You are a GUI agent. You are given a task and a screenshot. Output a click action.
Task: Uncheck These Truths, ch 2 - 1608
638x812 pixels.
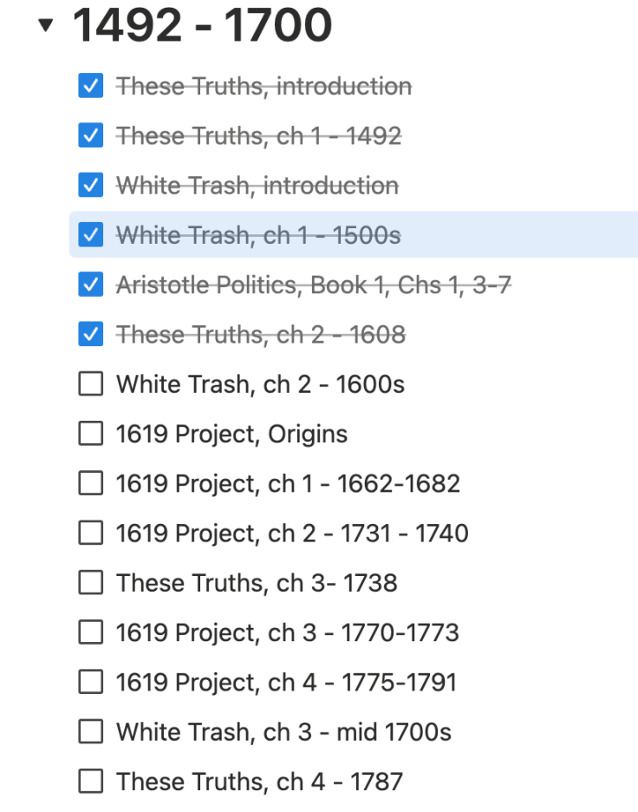pyautogui.click(x=91, y=334)
